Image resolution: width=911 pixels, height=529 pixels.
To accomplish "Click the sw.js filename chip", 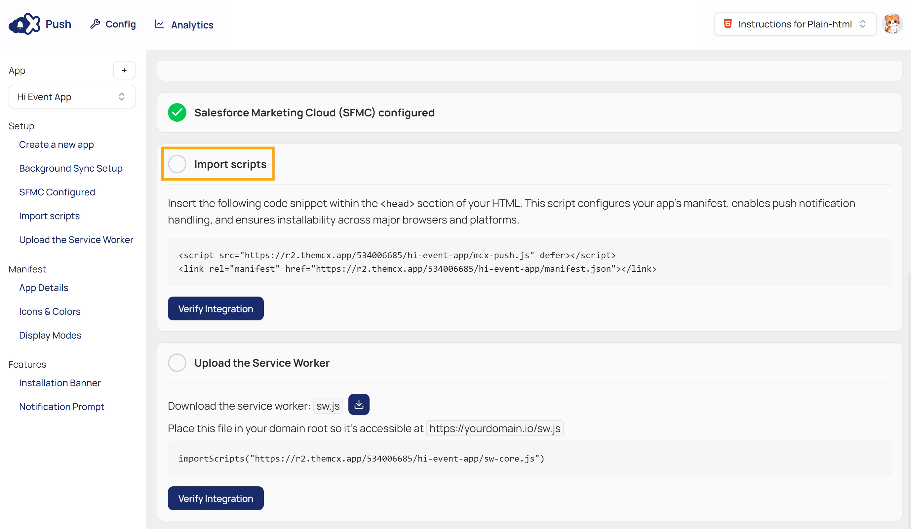I will coord(328,406).
